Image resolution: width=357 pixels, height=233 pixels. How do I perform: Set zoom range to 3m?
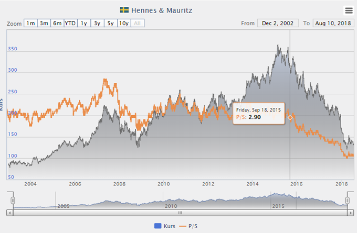click(x=44, y=23)
